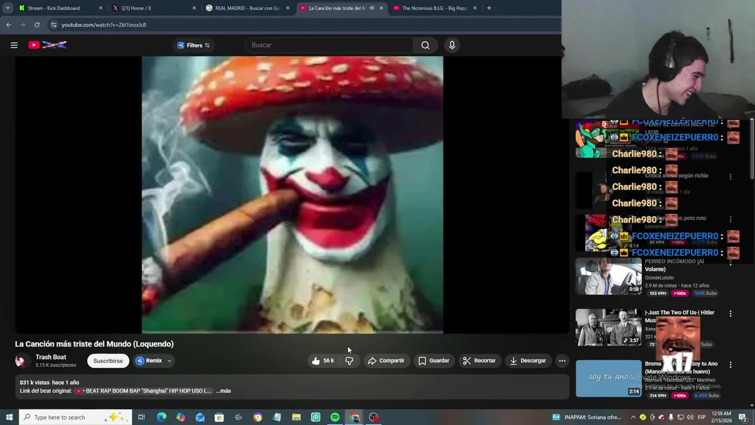The image size is (755, 425).
Task: Open the YouTube hamburger guide menu
Action: pos(14,45)
